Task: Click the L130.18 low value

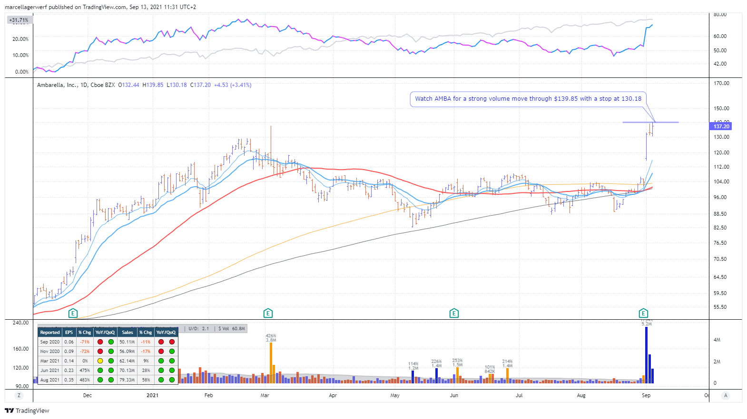Action: click(x=177, y=85)
